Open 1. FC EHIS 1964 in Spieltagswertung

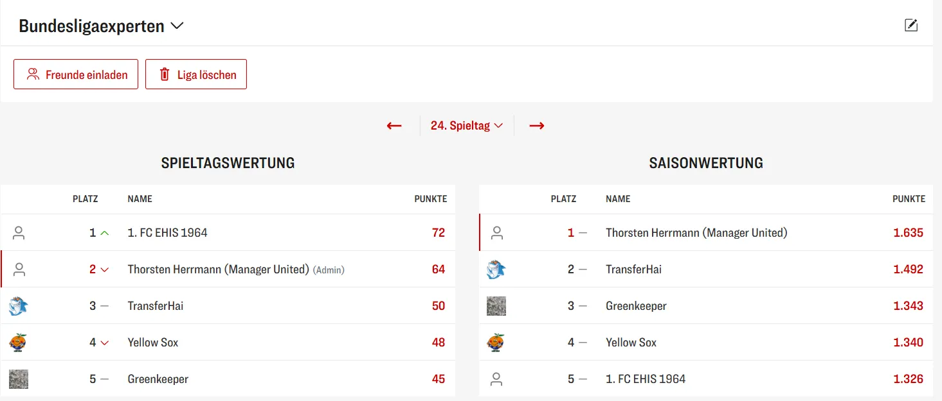click(167, 233)
